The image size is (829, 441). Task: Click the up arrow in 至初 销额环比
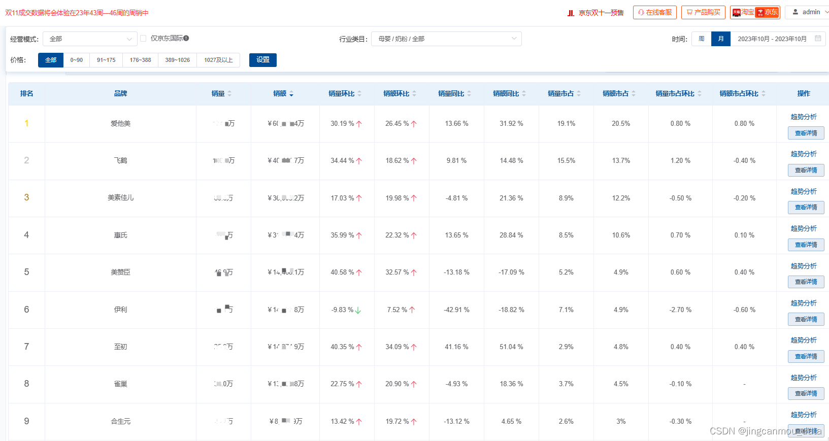coord(414,347)
